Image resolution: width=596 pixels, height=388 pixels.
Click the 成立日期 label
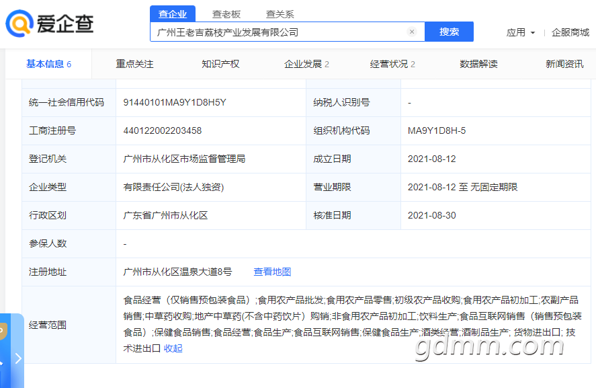(x=332, y=159)
